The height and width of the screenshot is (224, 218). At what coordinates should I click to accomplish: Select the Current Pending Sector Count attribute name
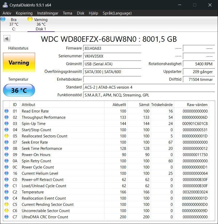click(x=48, y=205)
